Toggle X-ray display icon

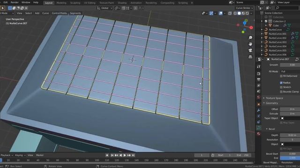[x=230, y=13]
